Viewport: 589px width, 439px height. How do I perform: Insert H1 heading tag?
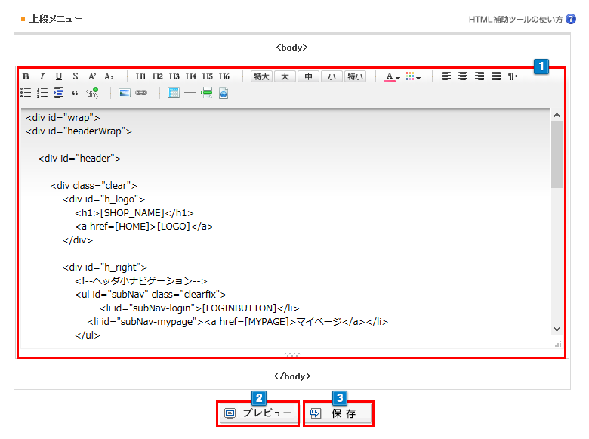point(141,76)
